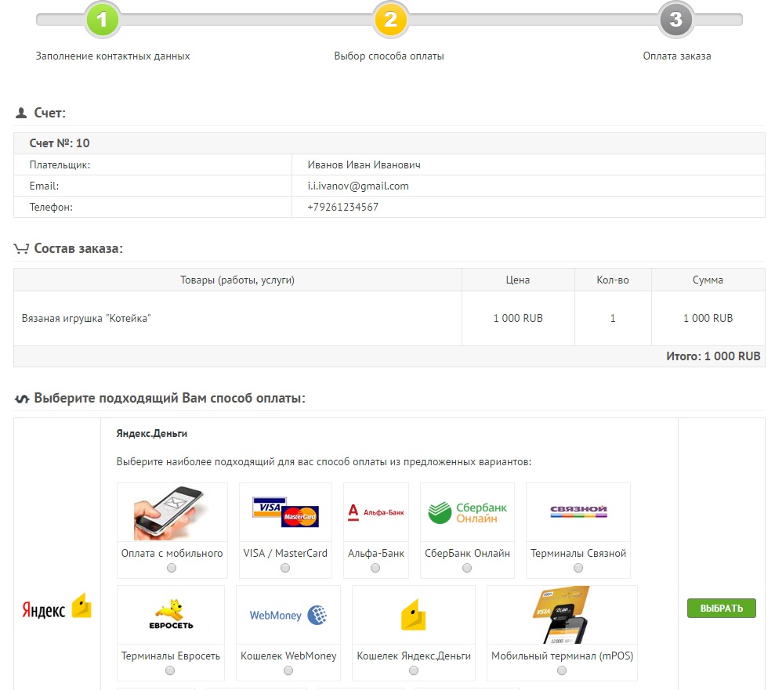Choose the Кошелек WebMoney radio option
775x690 pixels.
[288, 670]
